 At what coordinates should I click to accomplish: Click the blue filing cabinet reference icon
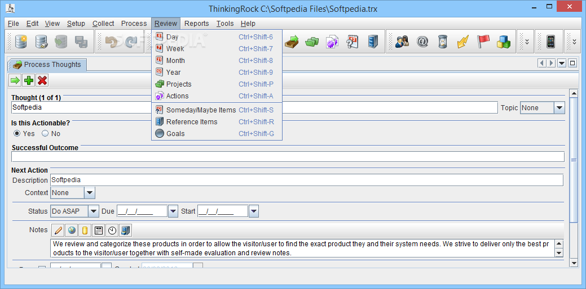[x=373, y=42]
